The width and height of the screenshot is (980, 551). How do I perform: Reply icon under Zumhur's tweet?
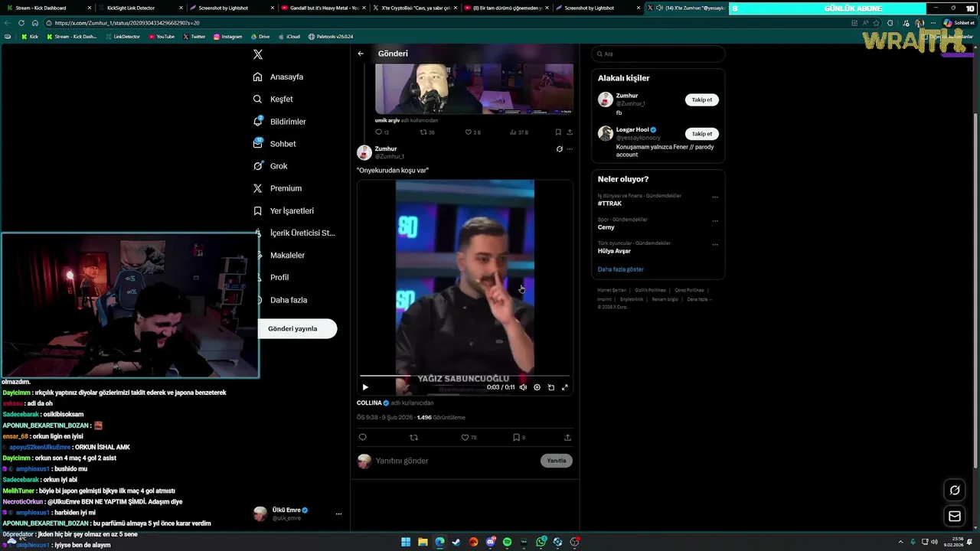point(363,438)
